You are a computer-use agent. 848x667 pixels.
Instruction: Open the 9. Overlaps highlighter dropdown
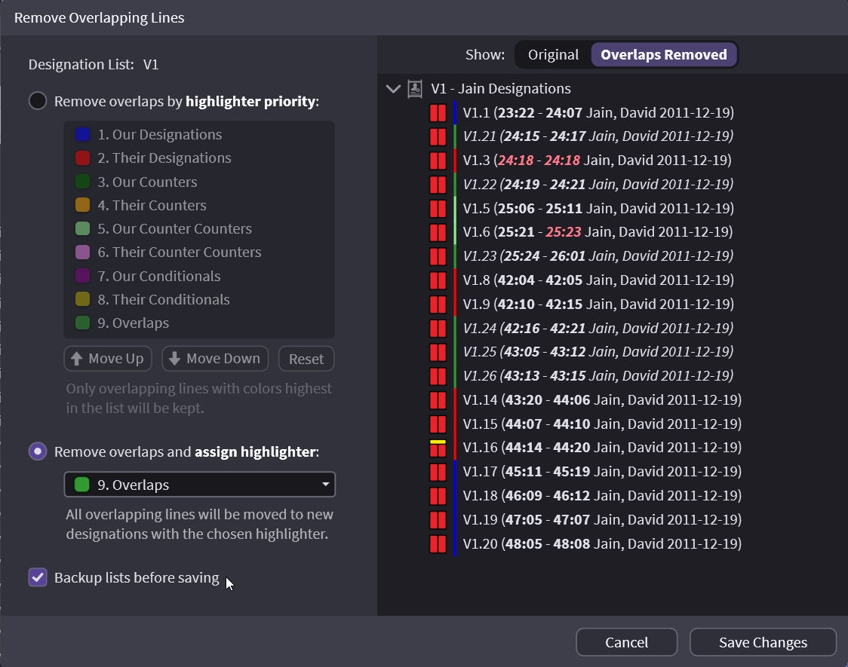pyautogui.click(x=199, y=485)
